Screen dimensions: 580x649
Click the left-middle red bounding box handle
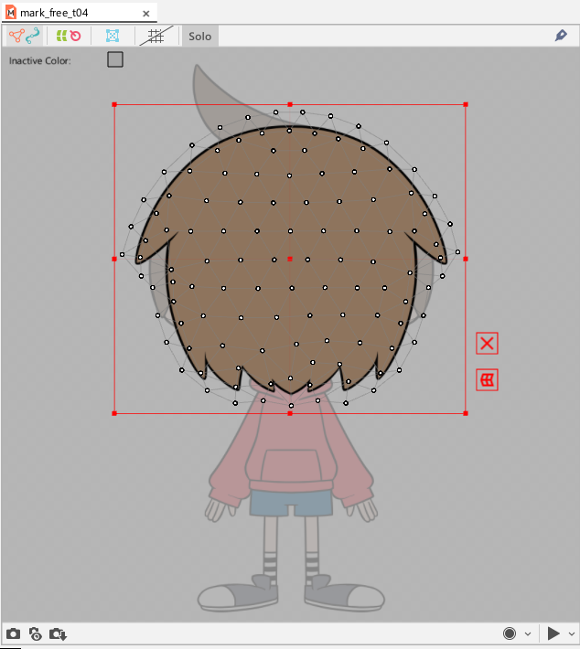point(114,259)
